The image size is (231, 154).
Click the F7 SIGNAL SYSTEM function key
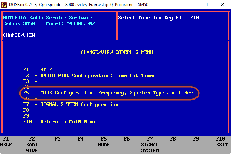click(150, 144)
